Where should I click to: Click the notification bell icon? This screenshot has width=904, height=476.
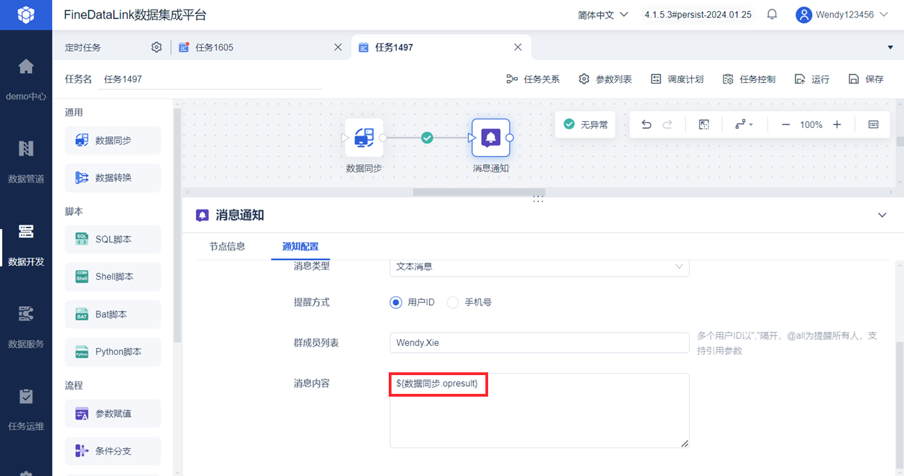coord(772,14)
